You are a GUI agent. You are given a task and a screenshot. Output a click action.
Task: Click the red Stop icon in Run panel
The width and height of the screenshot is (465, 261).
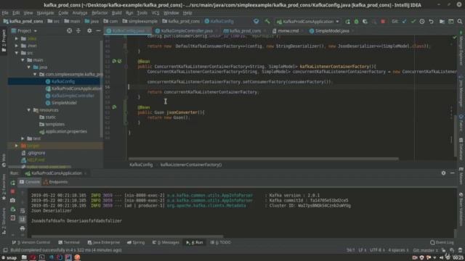(12, 191)
